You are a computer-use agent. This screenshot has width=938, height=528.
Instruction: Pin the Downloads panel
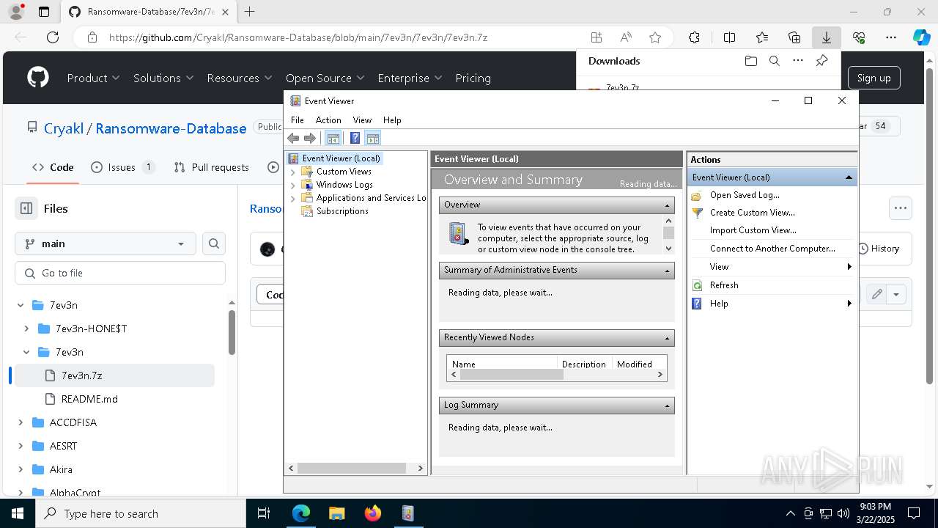coord(821,61)
